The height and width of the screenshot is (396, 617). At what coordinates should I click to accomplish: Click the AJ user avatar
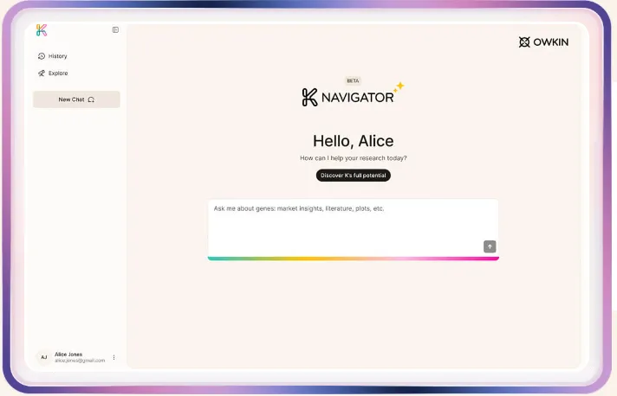43,357
